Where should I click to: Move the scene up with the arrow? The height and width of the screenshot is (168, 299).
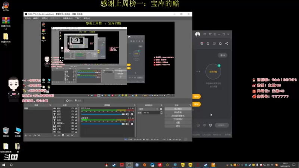pos(35,135)
